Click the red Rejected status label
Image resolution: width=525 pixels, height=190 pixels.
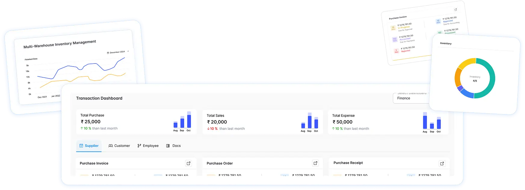click(405, 51)
